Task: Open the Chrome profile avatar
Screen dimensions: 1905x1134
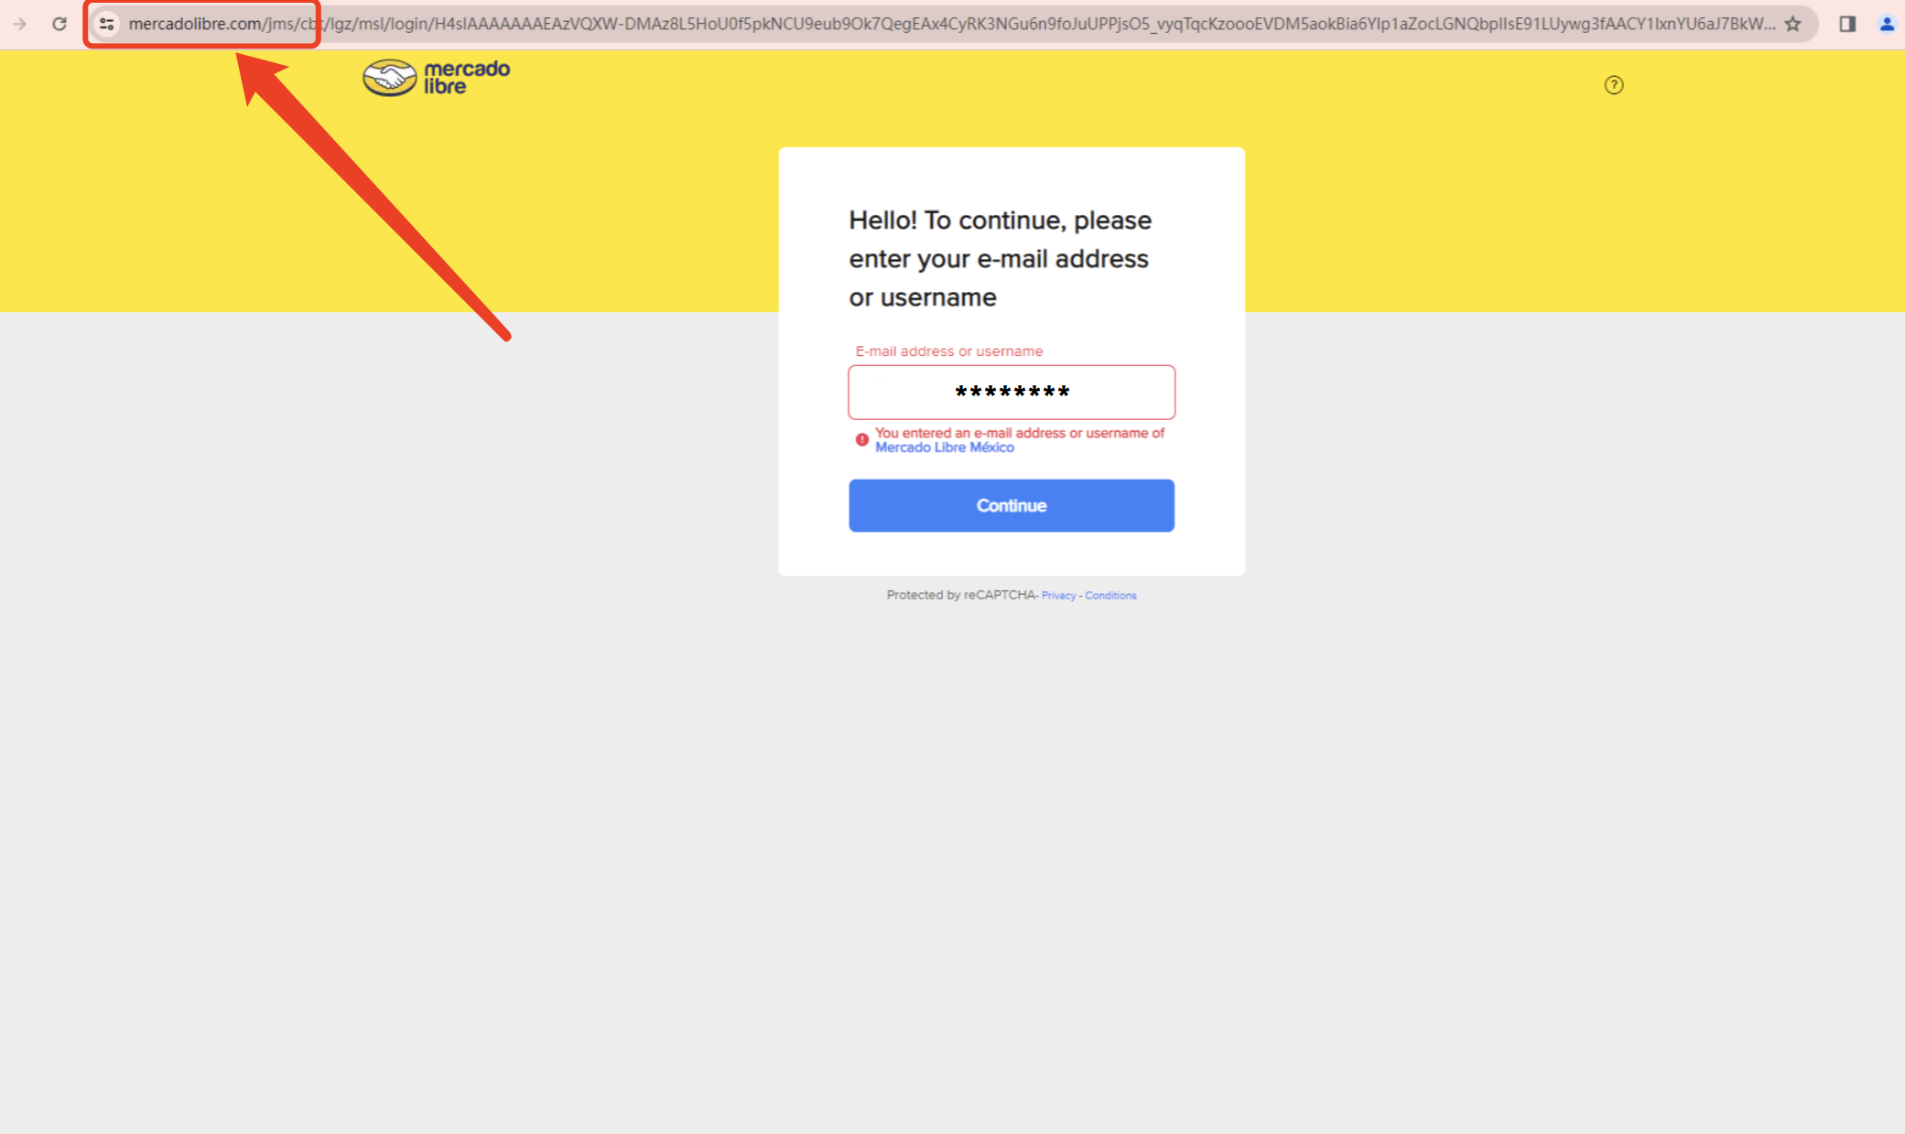Action: point(1887,24)
